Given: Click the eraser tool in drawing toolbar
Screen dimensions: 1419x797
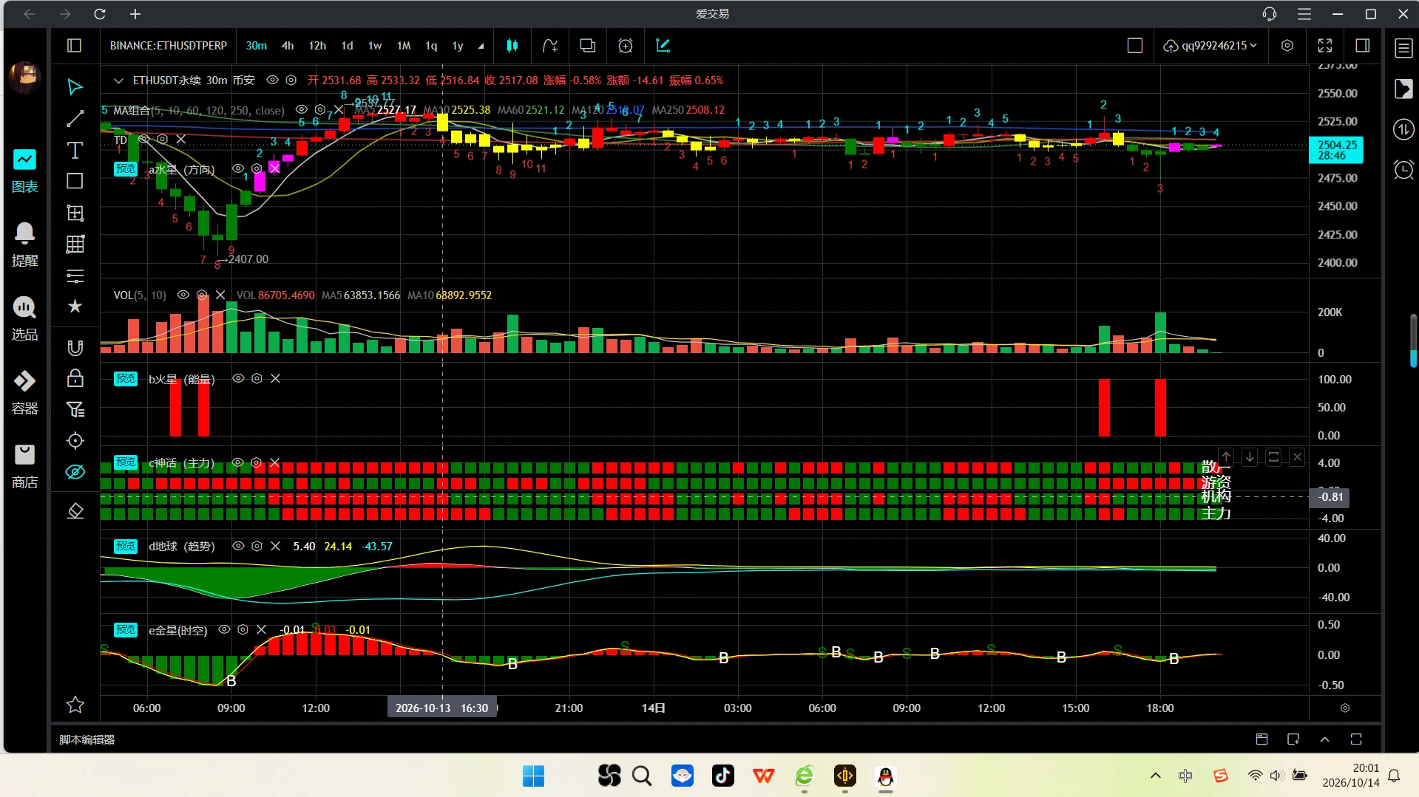Looking at the screenshot, I should coord(75,510).
